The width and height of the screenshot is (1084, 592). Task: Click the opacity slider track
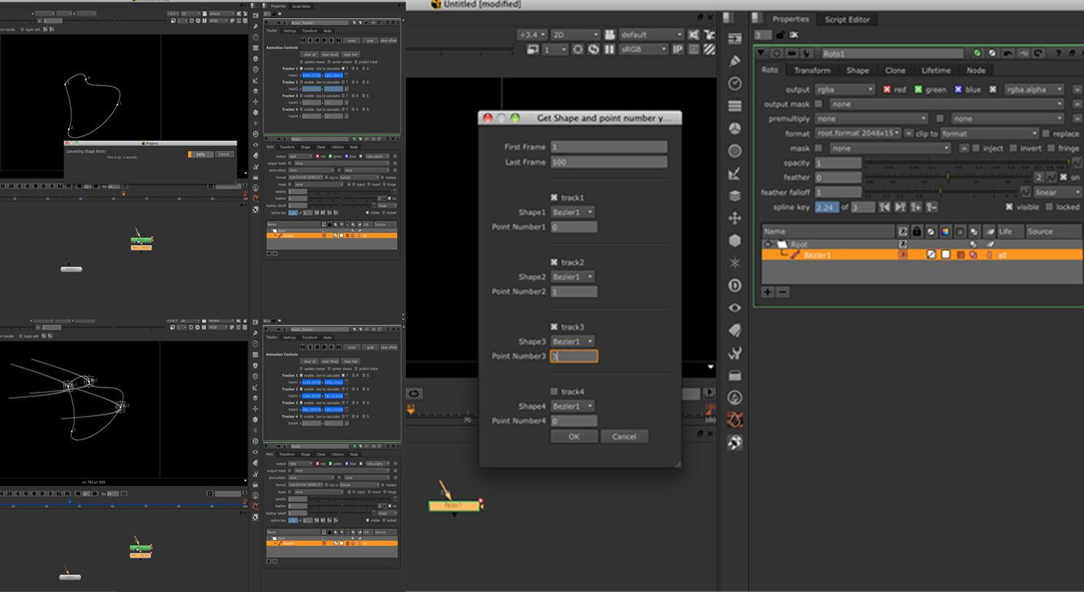pos(967,163)
